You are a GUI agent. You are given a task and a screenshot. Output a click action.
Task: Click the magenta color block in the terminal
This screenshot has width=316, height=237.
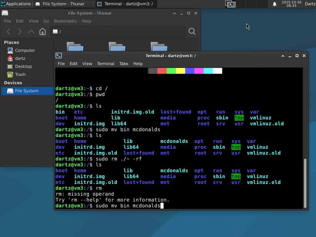199,71
